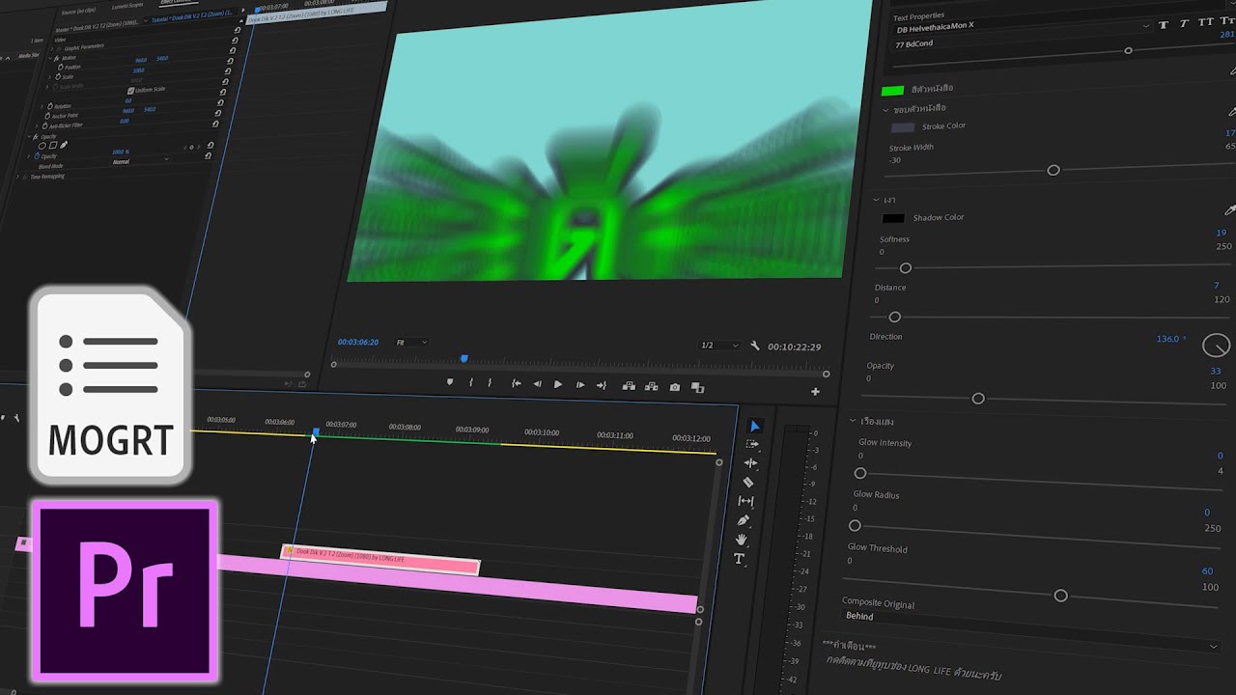This screenshot has width=1236, height=695.
Task: Click the Glow Threshold slider handle
Action: point(1060,596)
